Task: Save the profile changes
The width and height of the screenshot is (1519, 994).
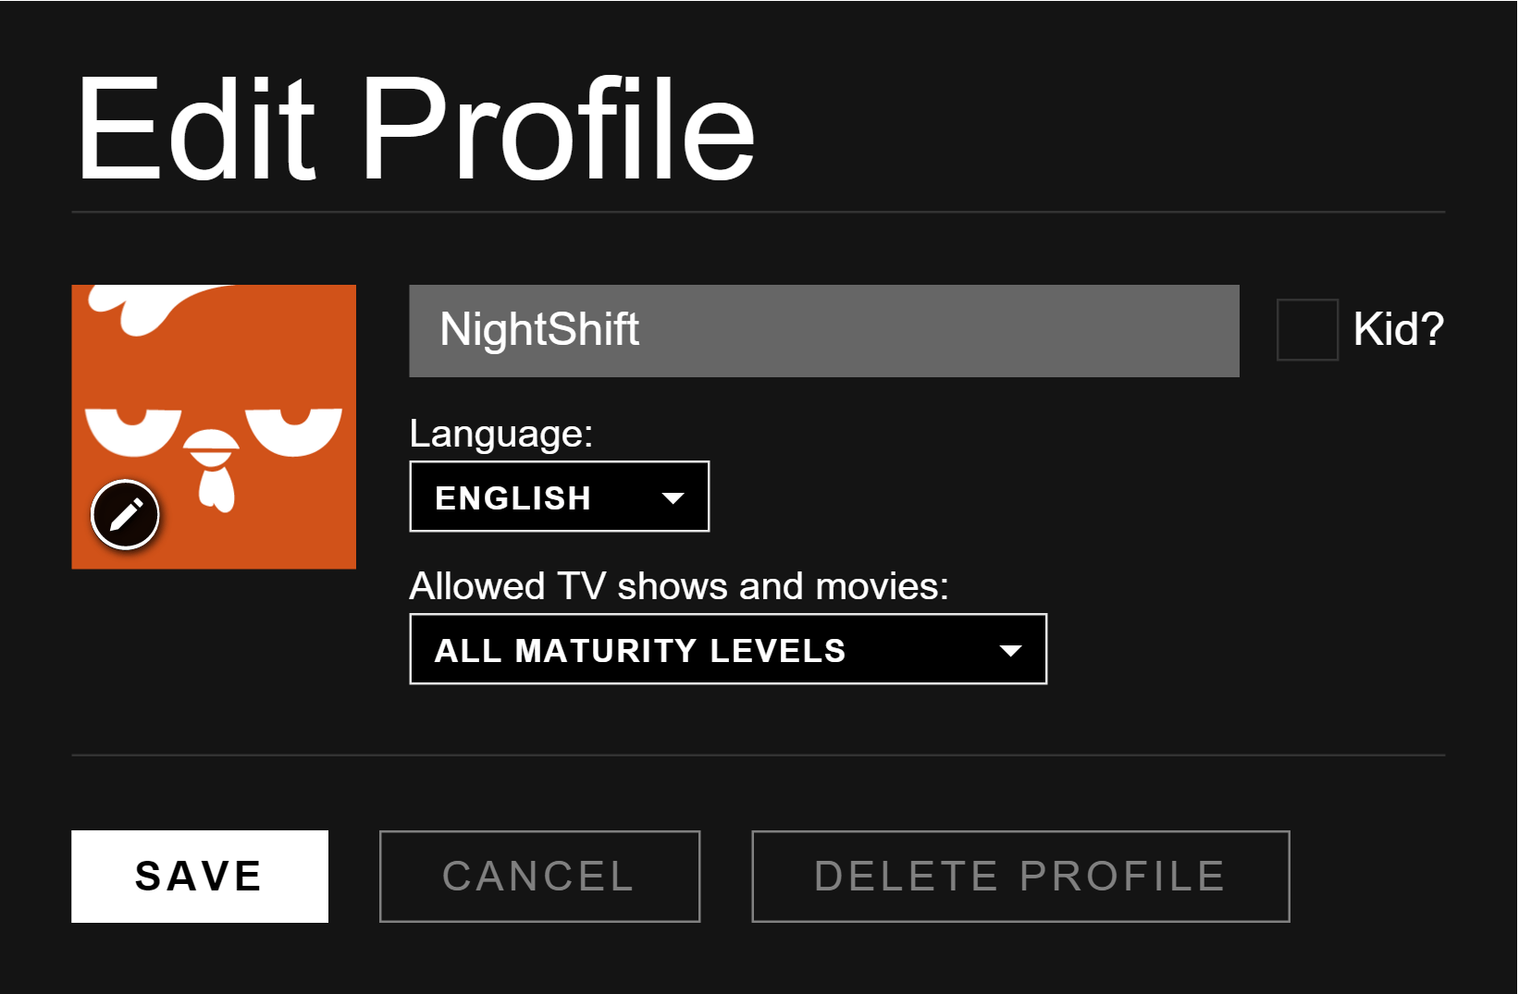Action: [x=199, y=877]
